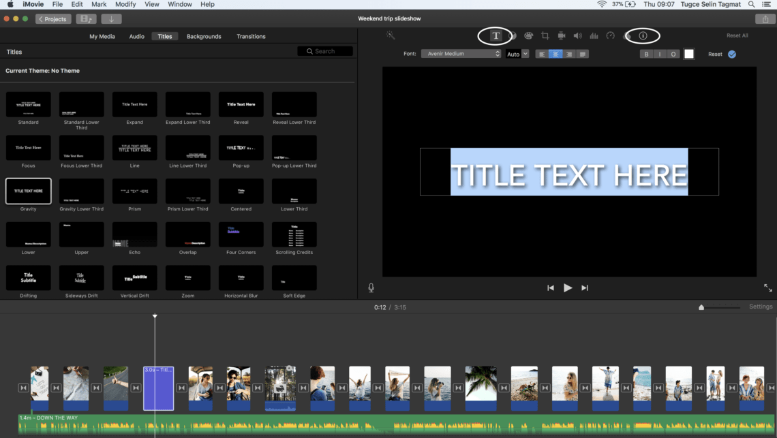The height and width of the screenshot is (438, 777).
Task: Select the Crop tool icon
Action: click(x=545, y=35)
